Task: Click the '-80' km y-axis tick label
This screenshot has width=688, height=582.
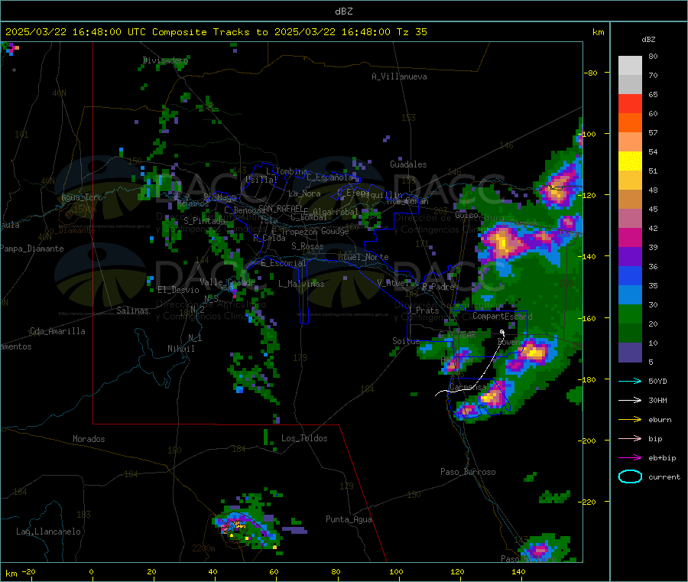Action: (591, 73)
